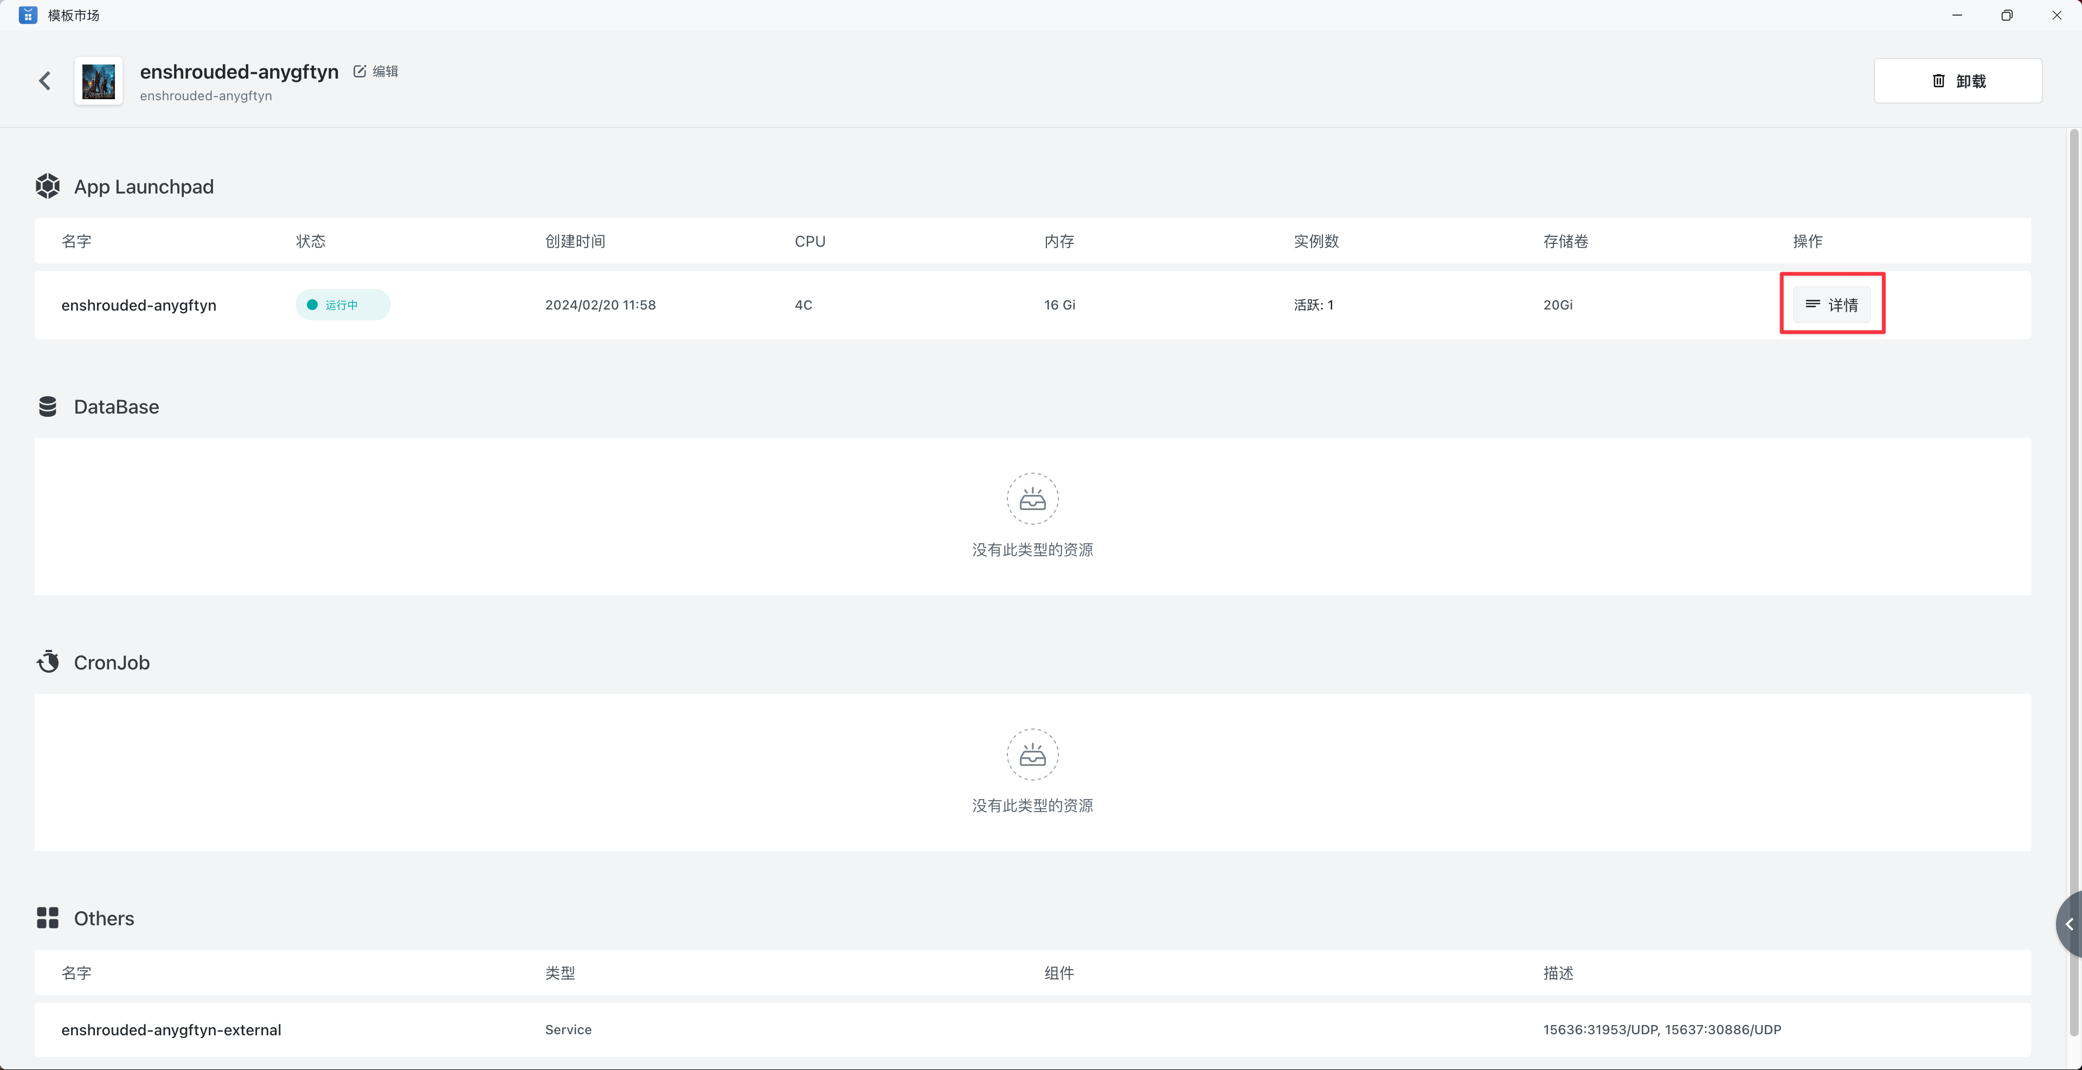2082x1070 pixels.
Task: Click the DataBase section icon
Action: point(48,407)
